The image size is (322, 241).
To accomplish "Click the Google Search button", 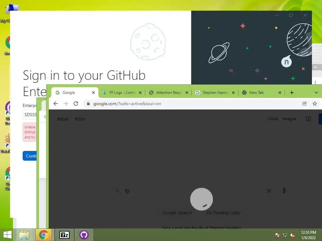I will click(177, 213).
